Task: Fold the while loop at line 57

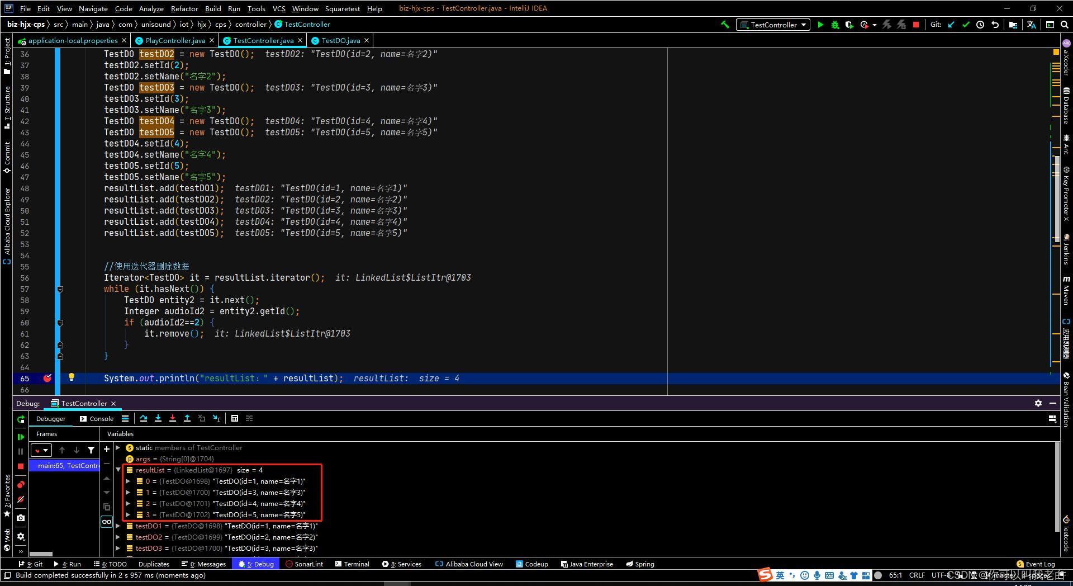Action: pyautogui.click(x=60, y=289)
